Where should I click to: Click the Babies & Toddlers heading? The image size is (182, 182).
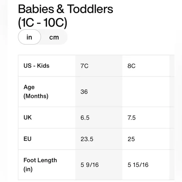tap(66, 9)
